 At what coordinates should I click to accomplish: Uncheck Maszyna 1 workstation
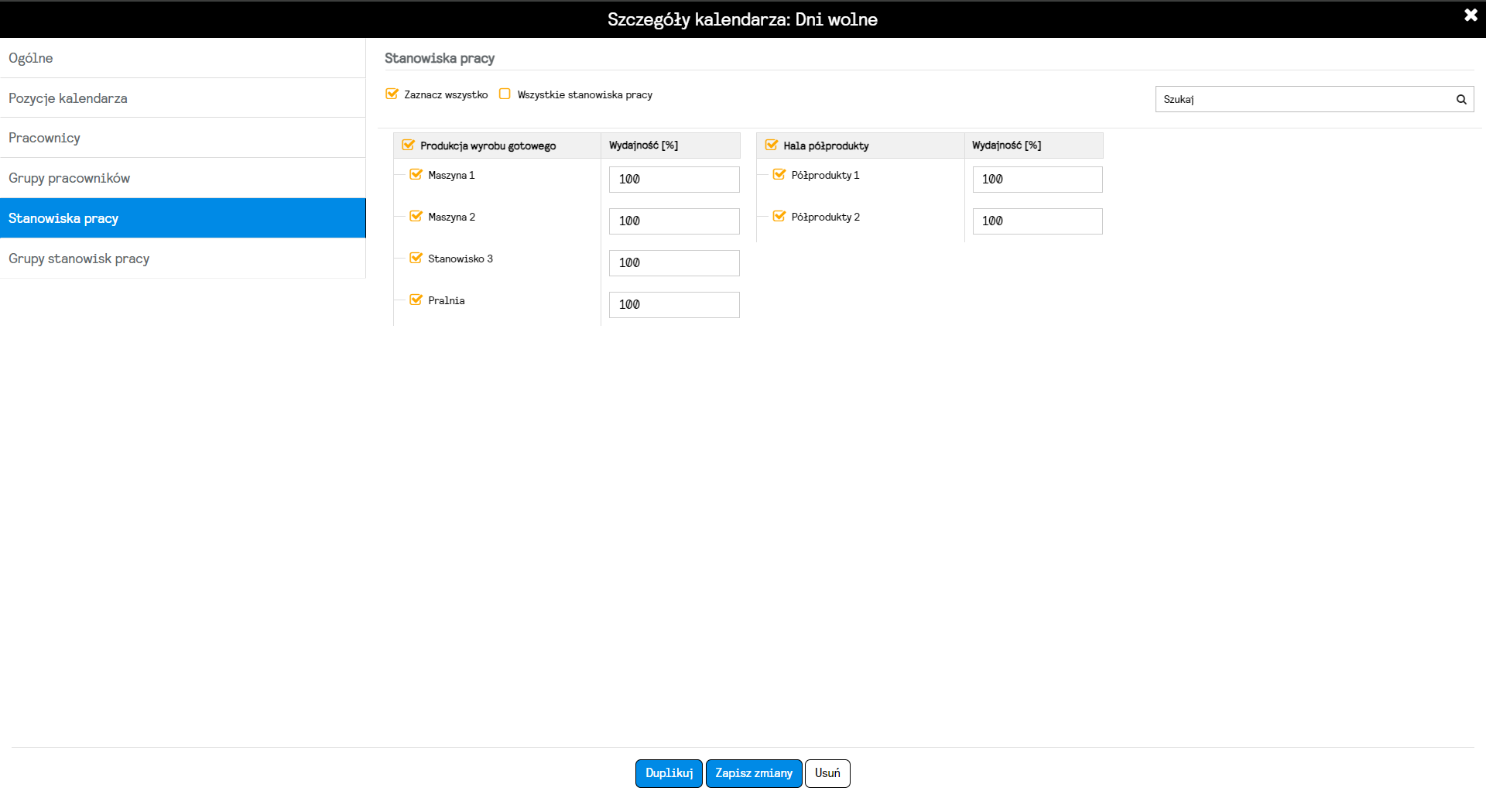click(416, 175)
